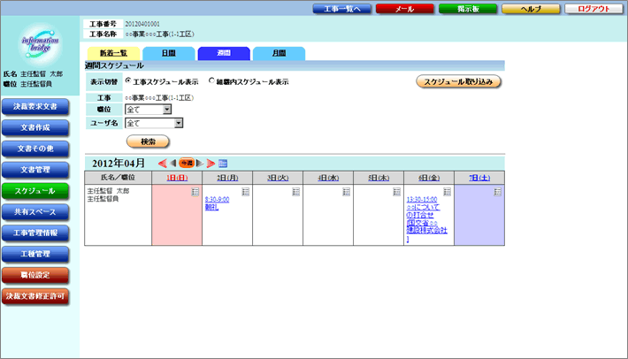Click add-schedule icon in 3日(火) cell

click(x=295, y=192)
